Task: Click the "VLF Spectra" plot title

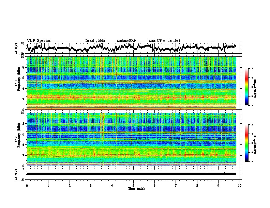Action: [39, 41]
